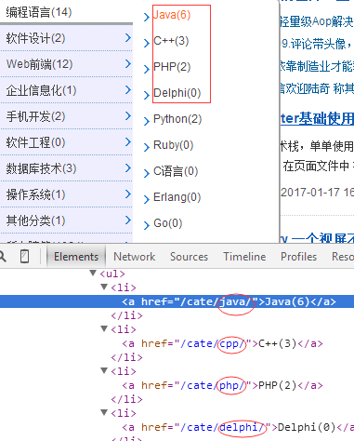354x441 pixels.
Task: Click the device mode toggle icon in DevTools
Action: point(24,257)
